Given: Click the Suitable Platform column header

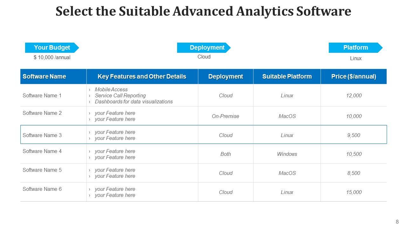Looking at the screenshot, I should coord(287,77).
